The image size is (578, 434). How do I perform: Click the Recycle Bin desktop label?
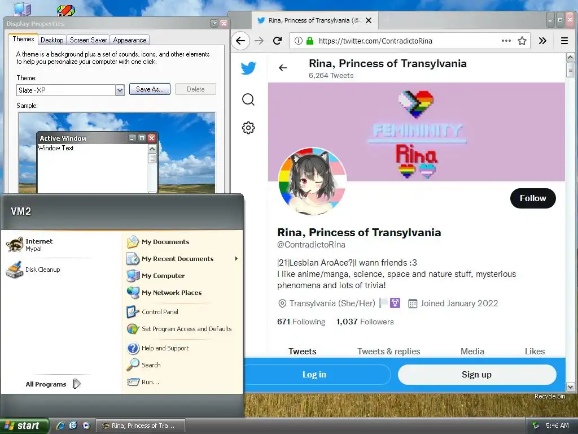click(550, 396)
